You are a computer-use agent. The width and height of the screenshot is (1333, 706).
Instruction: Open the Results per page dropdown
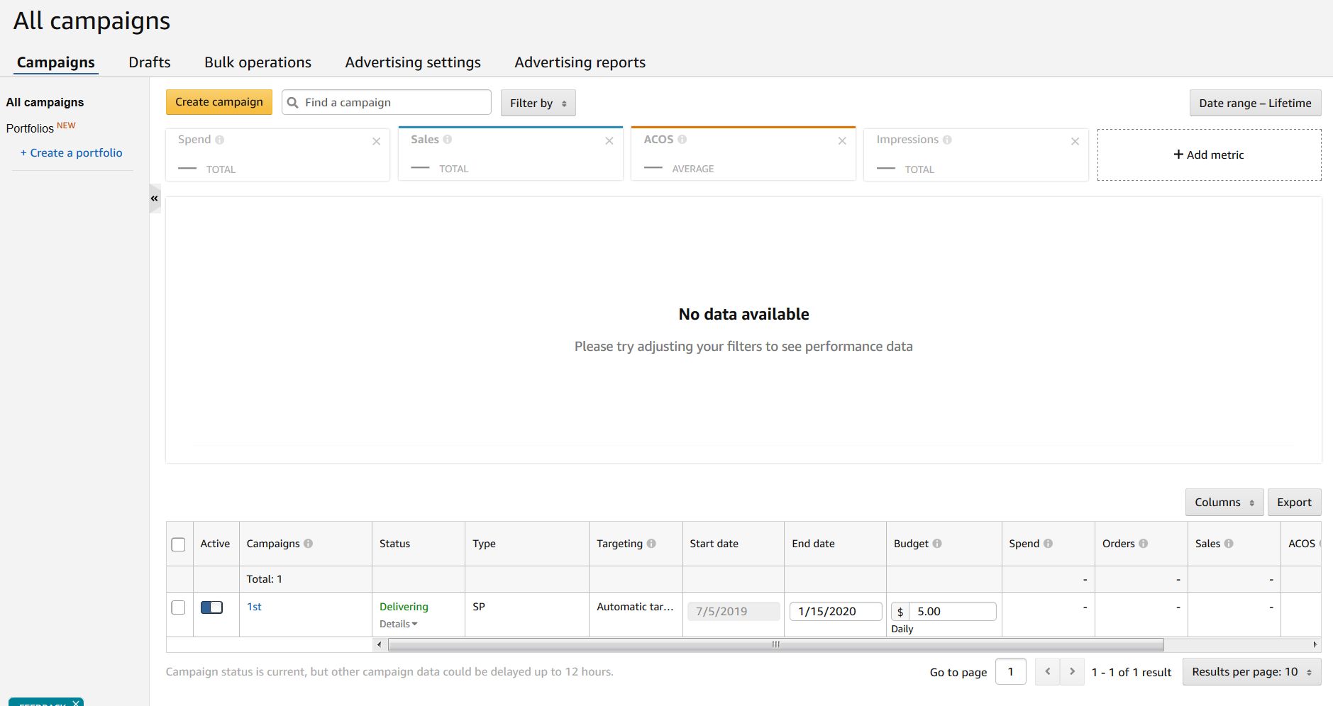click(x=1251, y=672)
